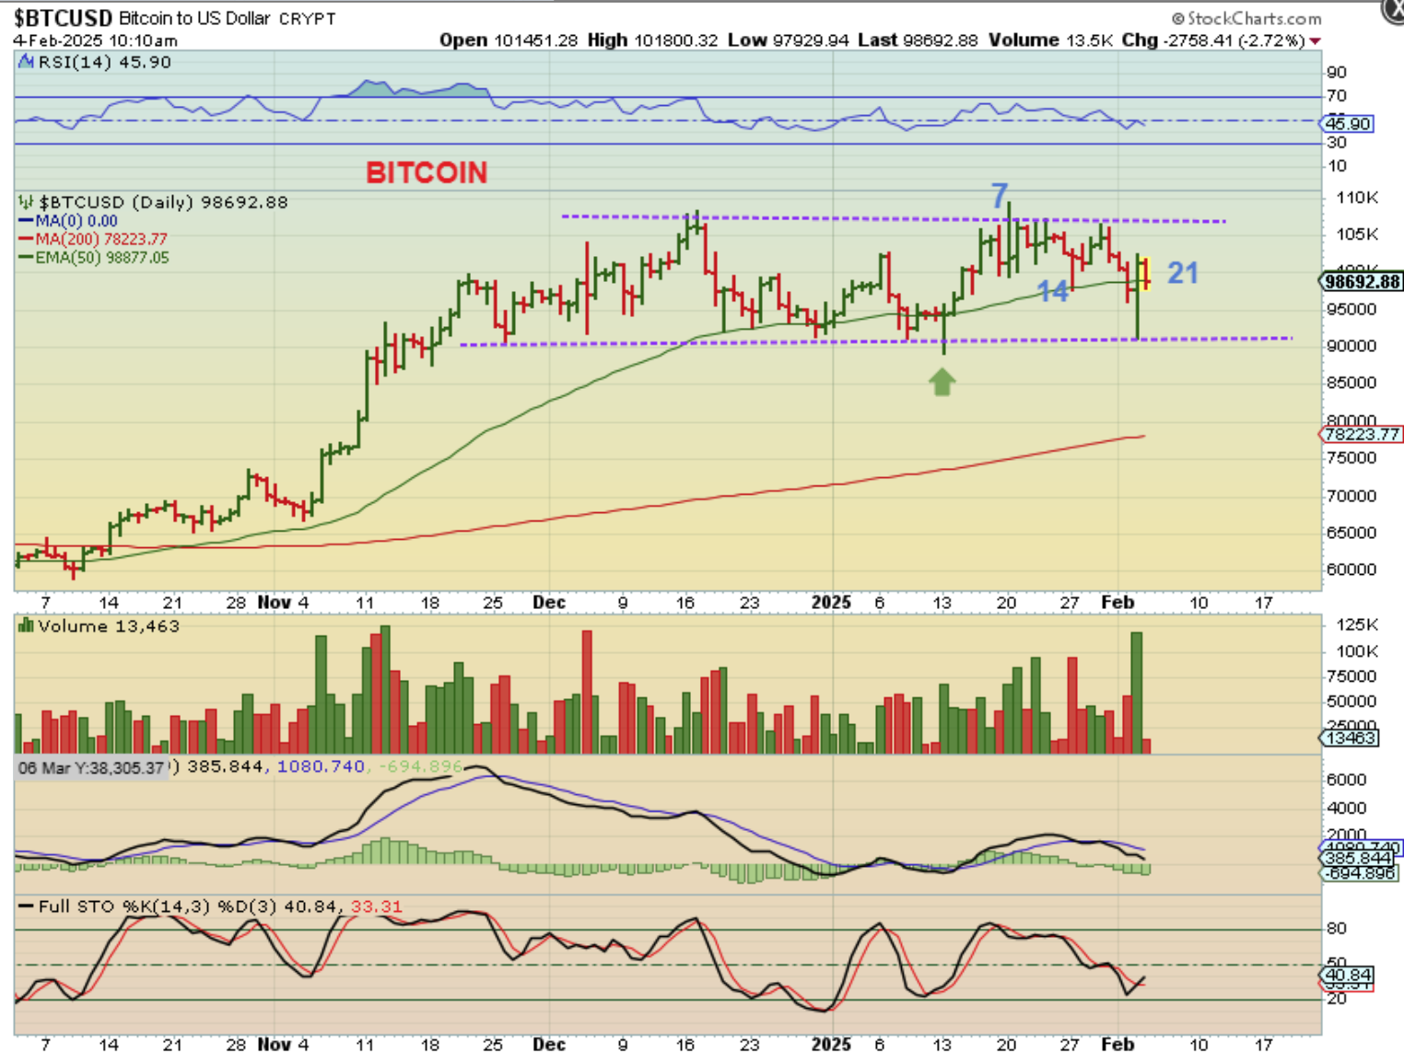Click the RSI(14) 45.90 indicator label
This screenshot has height=1053, width=1404.
[x=104, y=63]
